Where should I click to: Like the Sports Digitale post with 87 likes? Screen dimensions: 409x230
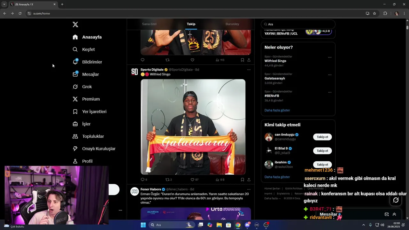[x=192, y=180]
